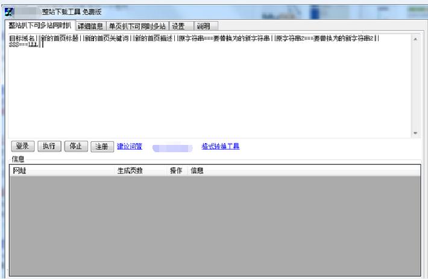
Task: Click the 操作 column header
Action: click(176, 171)
